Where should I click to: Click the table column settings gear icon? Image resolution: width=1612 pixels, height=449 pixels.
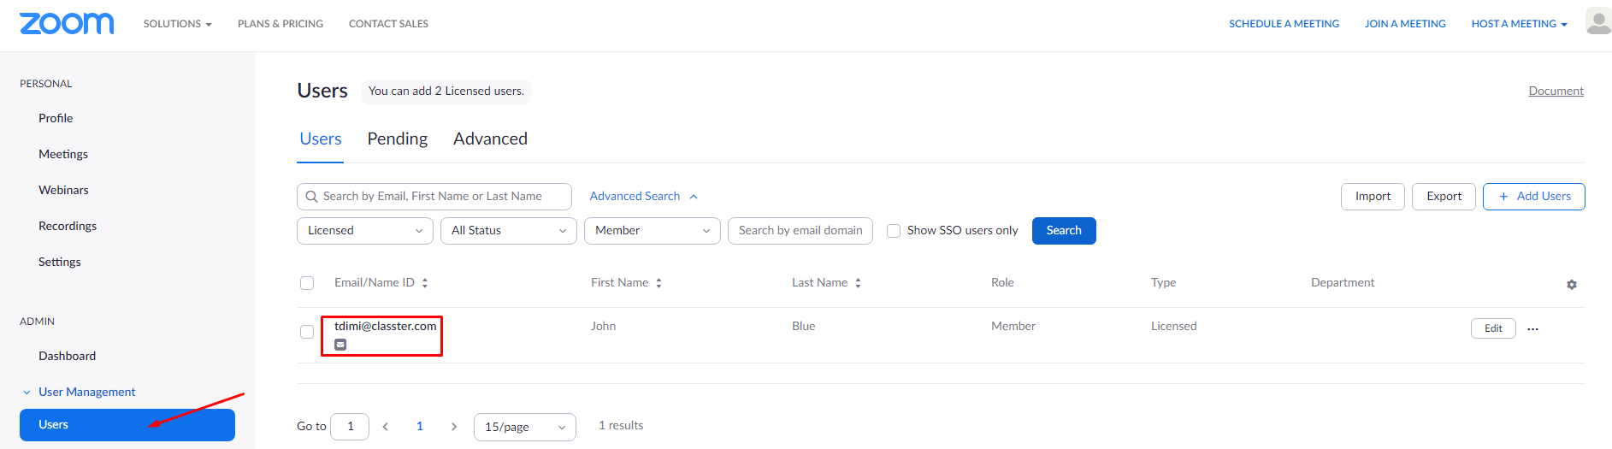pyautogui.click(x=1572, y=284)
